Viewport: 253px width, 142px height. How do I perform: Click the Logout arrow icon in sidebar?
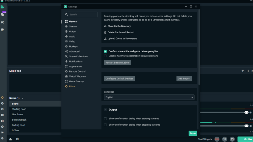[2, 132]
